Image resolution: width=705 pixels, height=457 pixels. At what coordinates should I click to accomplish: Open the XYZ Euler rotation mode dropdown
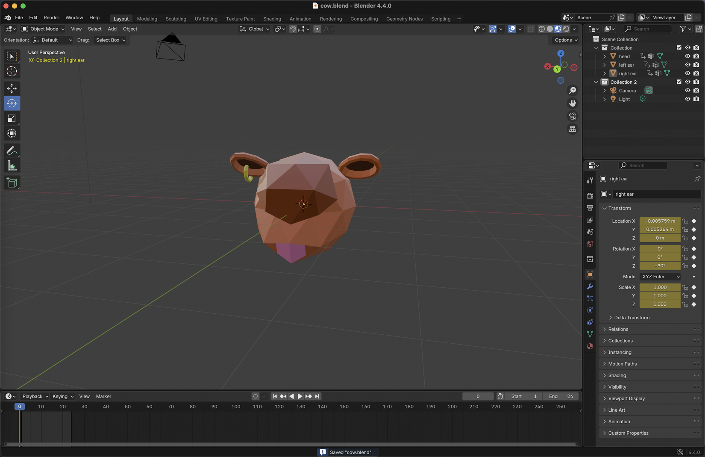tap(660, 277)
